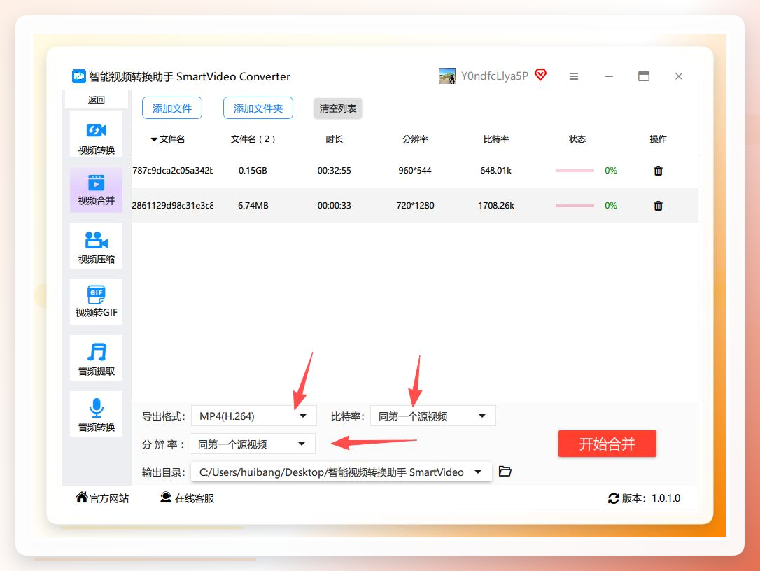This screenshot has width=760, height=571.
Task: Click 添加文件 to add files
Action: pyautogui.click(x=172, y=108)
